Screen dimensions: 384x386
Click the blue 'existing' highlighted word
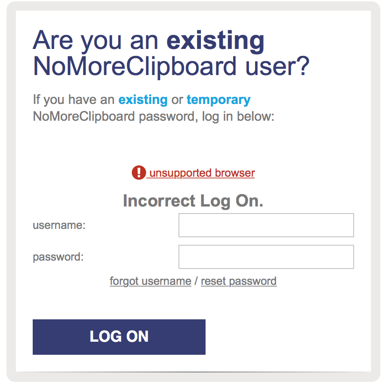[143, 100]
